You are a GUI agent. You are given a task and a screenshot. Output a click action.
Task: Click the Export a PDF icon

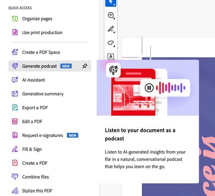click(x=15, y=107)
